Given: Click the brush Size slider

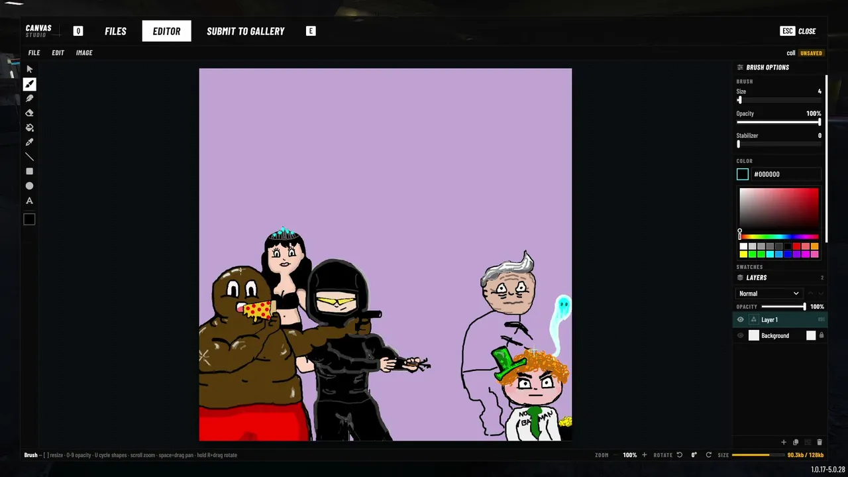Looking at the screenshot, I should click(x=779, y=100).
